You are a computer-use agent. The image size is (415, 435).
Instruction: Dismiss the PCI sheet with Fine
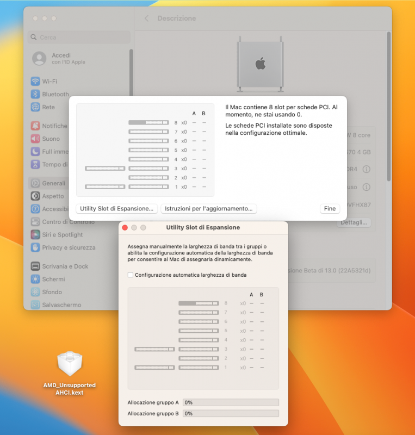click(330, 209)
